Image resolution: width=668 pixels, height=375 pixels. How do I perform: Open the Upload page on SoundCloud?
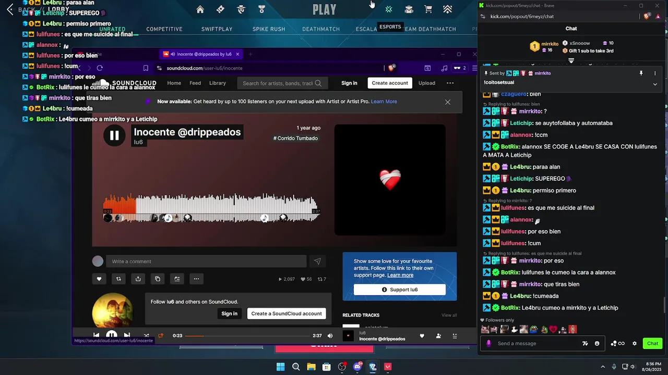(426, 83)
